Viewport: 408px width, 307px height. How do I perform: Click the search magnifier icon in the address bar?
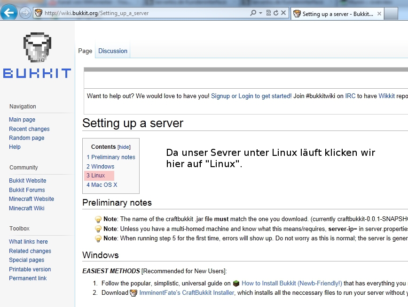click(x=253, y=13)
